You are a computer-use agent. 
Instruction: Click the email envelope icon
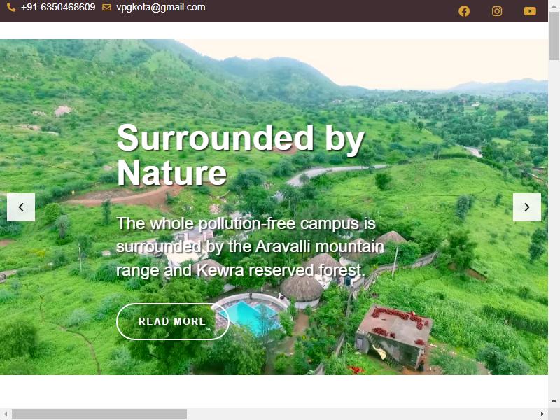pos(106,7)
